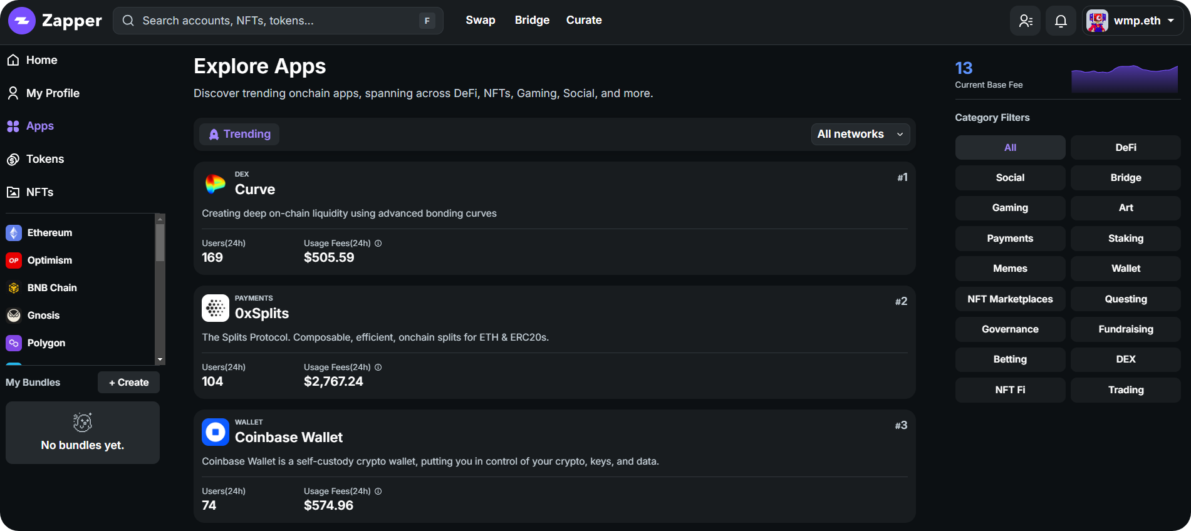Image resolution: width=1191 pixels, height=531 pixels.
Task: Select the Questing category filter
Action: pyautogui.click(x=1126, y=299)
